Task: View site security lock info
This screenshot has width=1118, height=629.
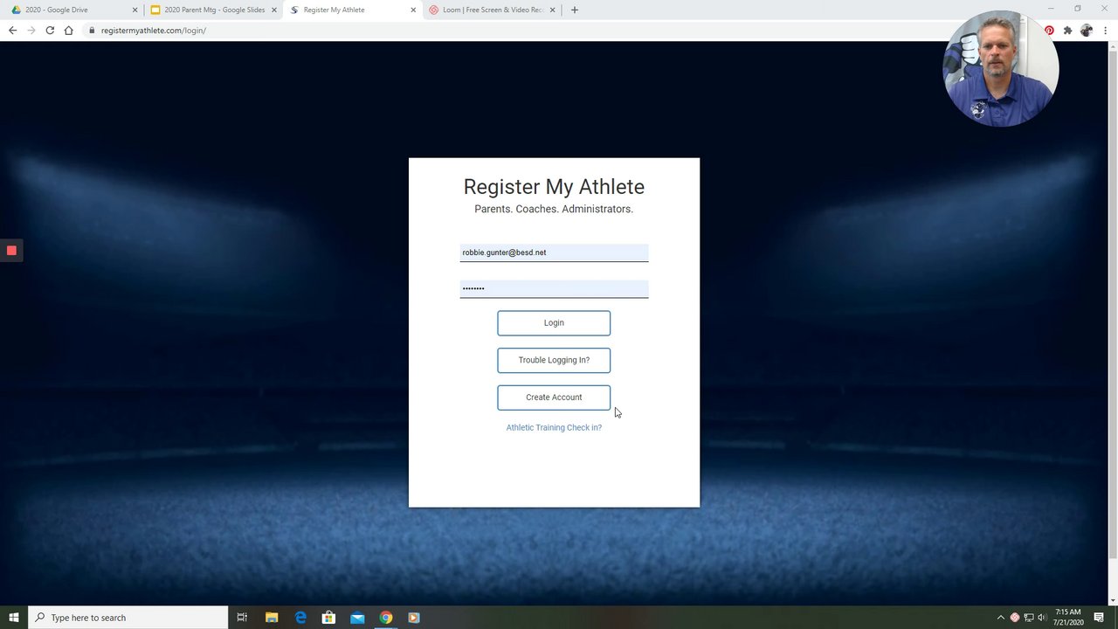Action: coord(92,30)
